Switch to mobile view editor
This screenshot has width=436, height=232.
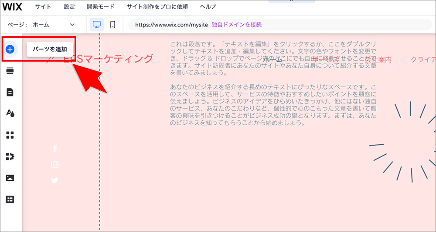112,25
